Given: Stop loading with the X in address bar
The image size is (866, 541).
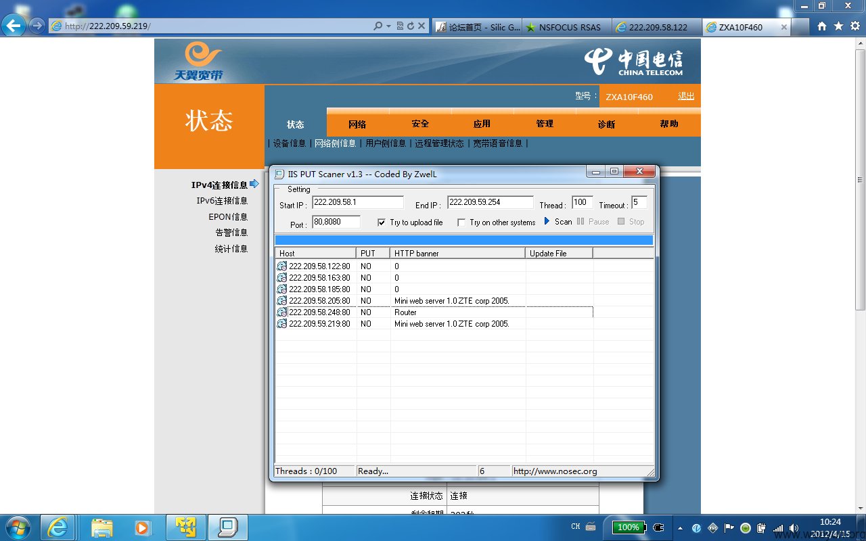Looking at the screenshot, I should tap(421, 26).
